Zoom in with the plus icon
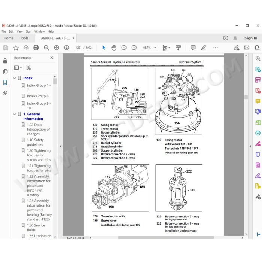 134,48
